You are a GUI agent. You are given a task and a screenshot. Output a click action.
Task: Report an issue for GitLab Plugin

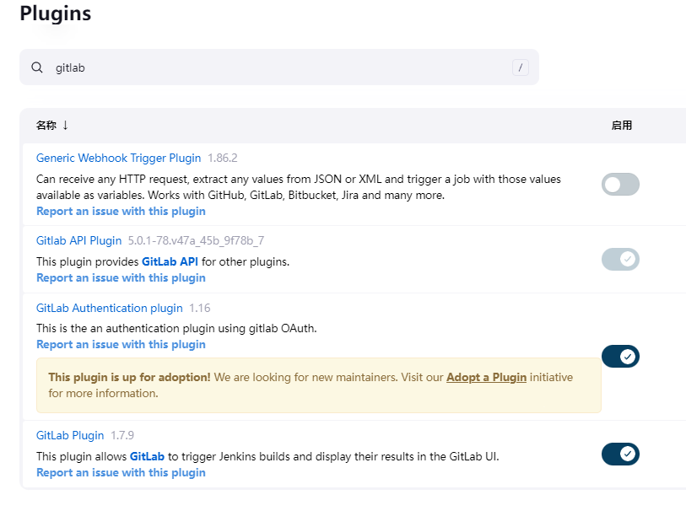pos(121,472)
